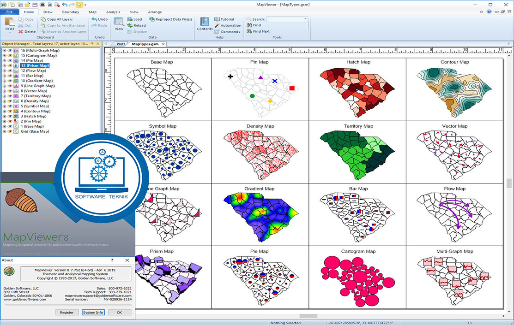Open the Help Contents book icon
Viewport: 514px width, 325px height.
[205, 22]
